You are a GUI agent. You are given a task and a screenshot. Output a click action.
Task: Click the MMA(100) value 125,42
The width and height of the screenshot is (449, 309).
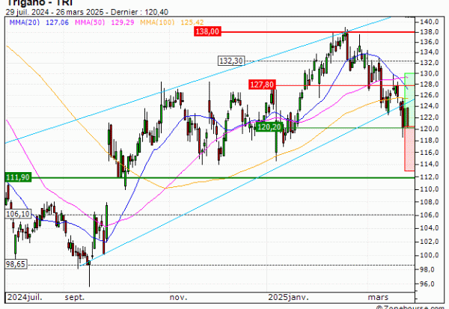pyautogui.click(x=192, y=22)
